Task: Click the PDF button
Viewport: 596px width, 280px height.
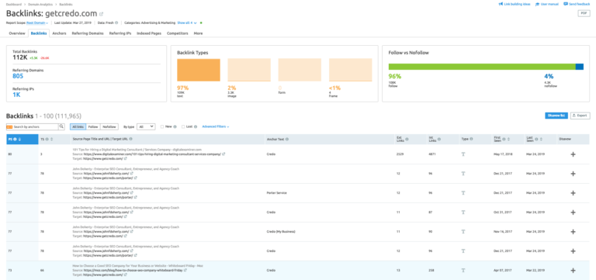Action: click(584, 13)
